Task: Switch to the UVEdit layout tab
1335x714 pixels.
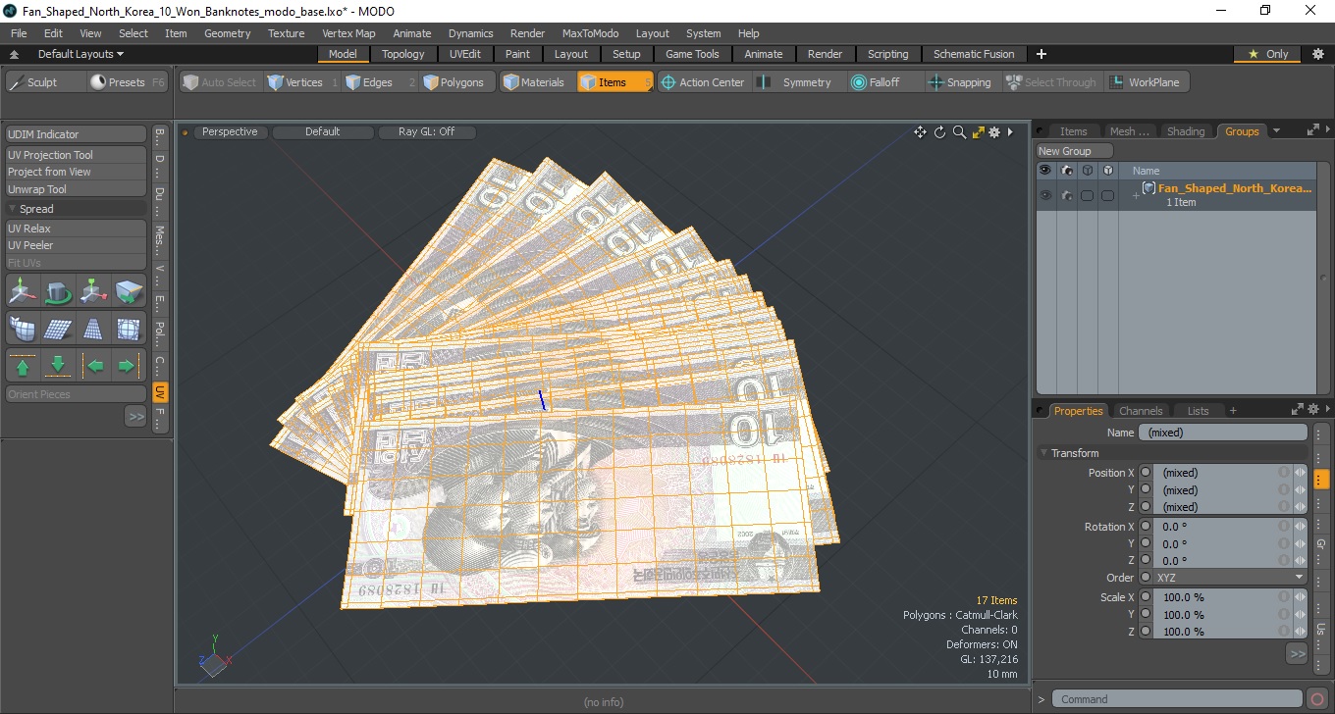Action: click(x=465, y=54)
